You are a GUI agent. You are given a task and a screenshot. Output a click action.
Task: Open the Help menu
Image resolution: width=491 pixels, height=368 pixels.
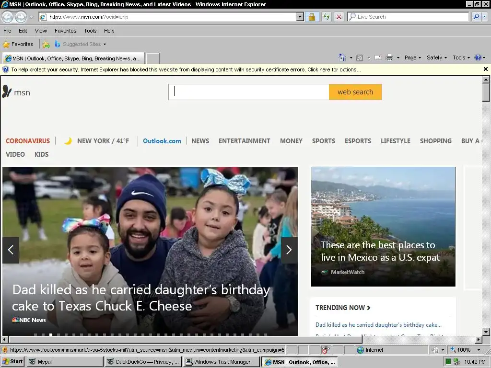pyautogui.click(x=109, y=31)
